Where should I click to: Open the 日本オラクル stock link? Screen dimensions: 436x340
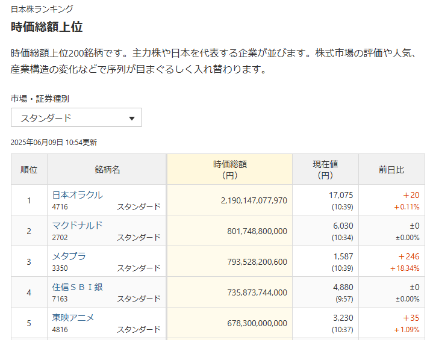(x=77, y=195)
